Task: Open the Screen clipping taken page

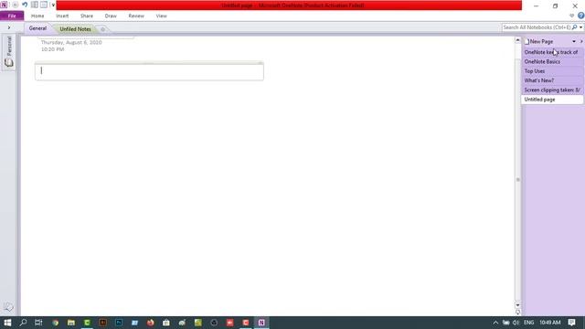Action: coord(552,90)
